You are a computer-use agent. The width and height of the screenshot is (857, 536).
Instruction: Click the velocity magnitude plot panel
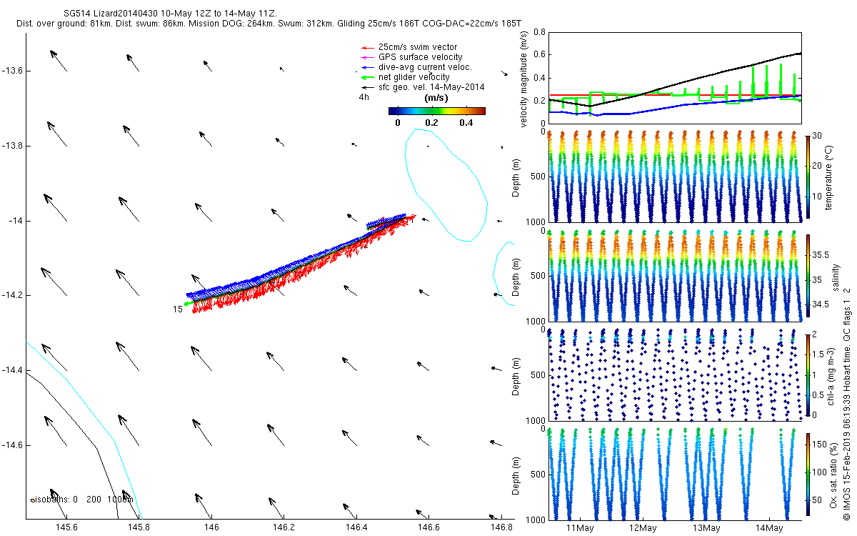(x=674, y=78)
